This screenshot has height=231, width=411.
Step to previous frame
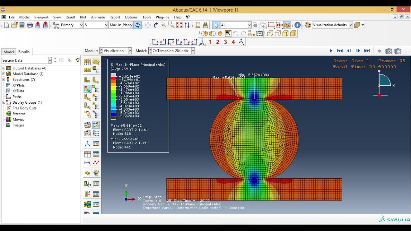tap(349, 51)
